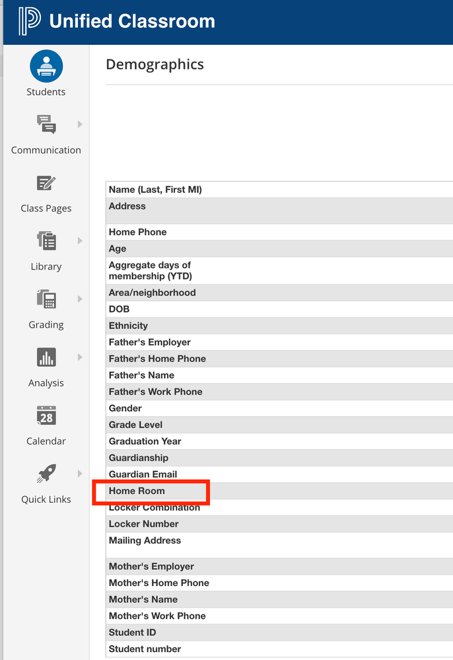The height and width of the screenshot is (660, 453).
Task: Open the Students section icon
Action: tap(46, 66)
